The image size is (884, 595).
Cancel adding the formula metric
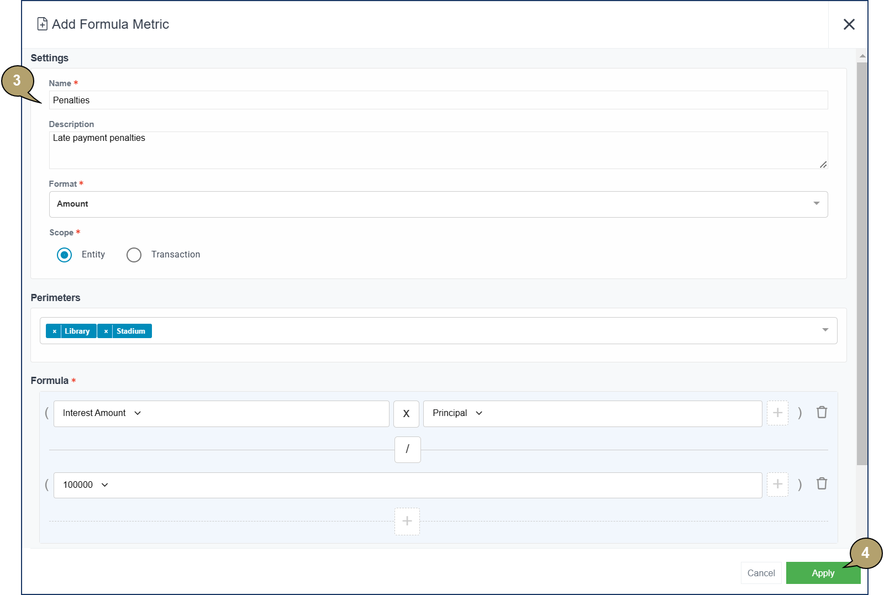click(x=761, y=573)
